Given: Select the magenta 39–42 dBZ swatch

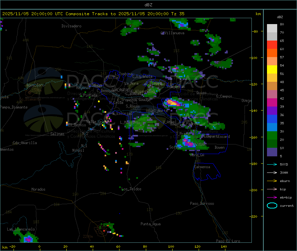Looking at the screenshot, I should click(x=272, y=102).
